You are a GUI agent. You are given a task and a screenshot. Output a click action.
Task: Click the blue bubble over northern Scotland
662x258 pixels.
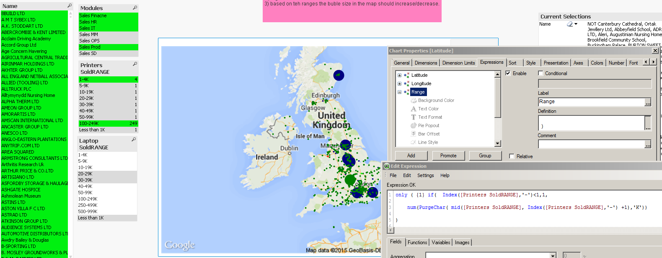point(339,75)
